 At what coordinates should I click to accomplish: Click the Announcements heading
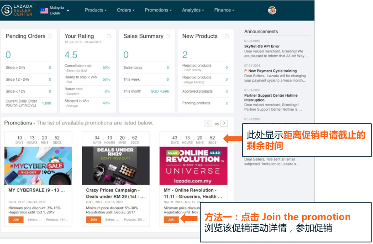tap(261, 31)
